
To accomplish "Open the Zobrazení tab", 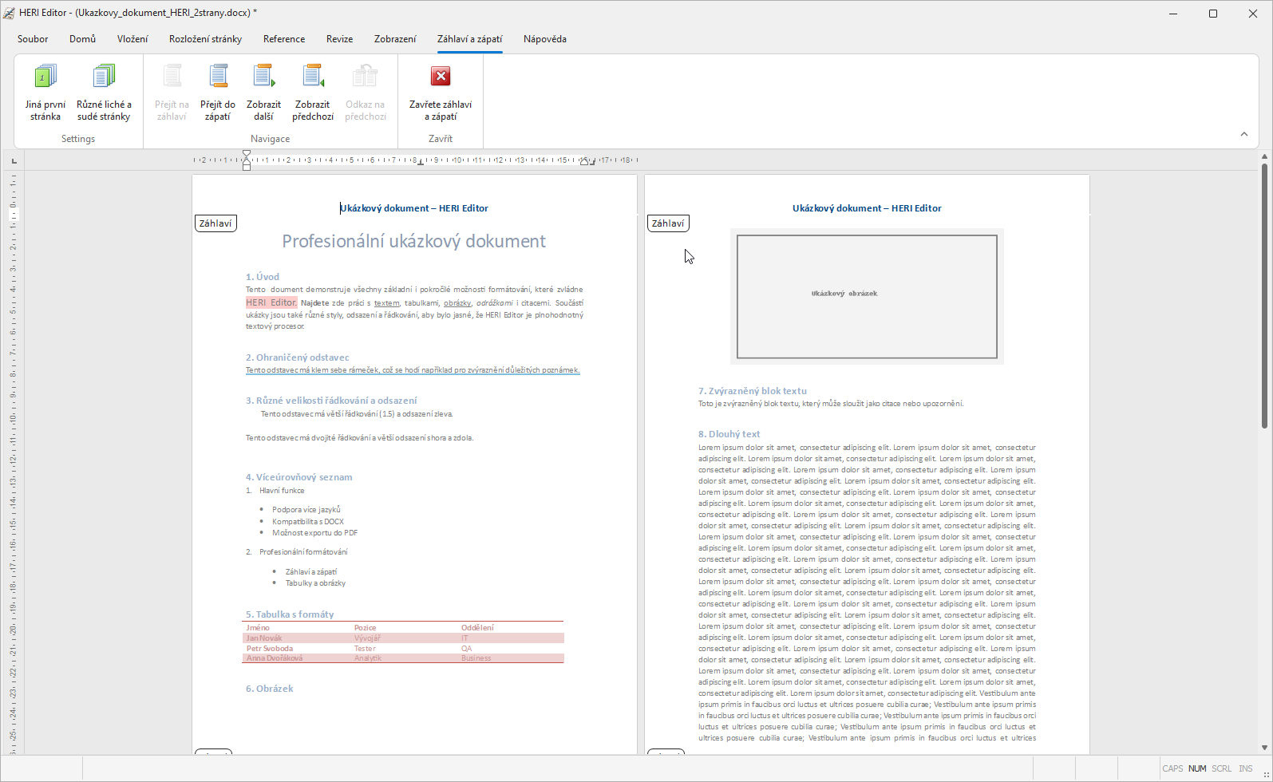I will tap(395, 39).
